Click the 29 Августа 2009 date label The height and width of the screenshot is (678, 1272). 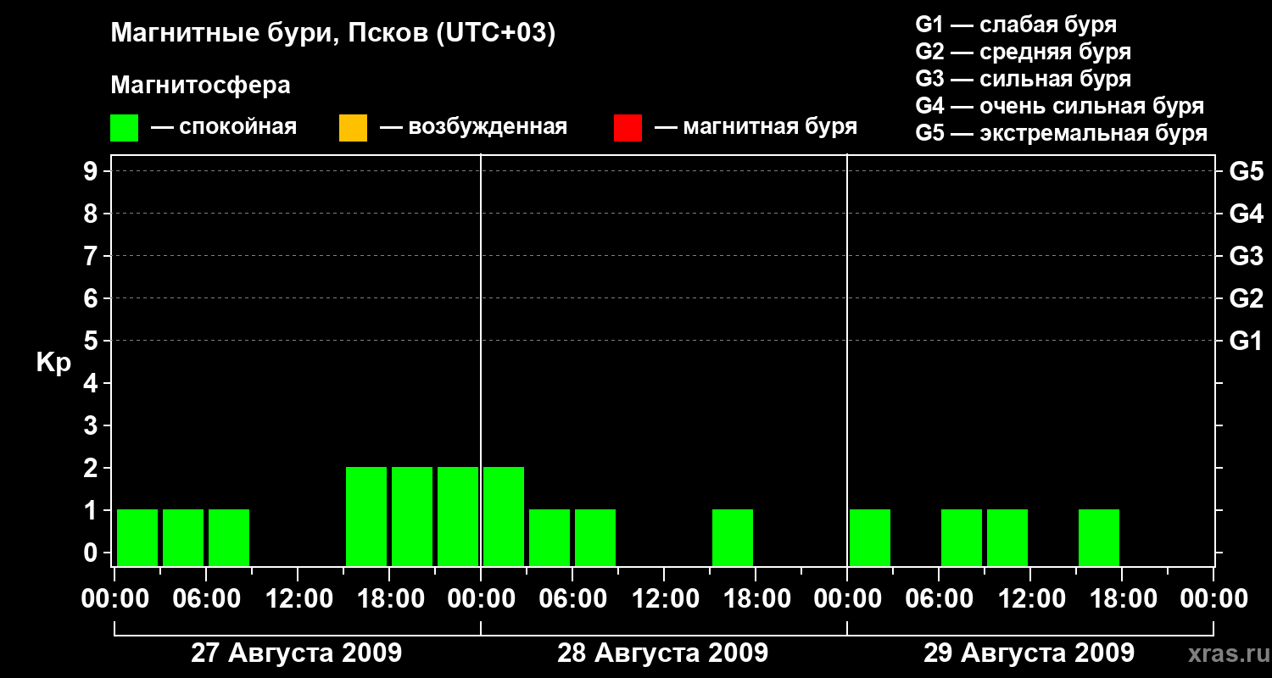coord(1029,653)
